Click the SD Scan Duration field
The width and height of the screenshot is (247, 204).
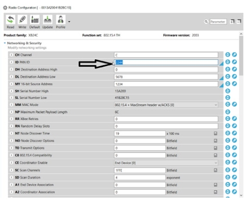(140, 177)
